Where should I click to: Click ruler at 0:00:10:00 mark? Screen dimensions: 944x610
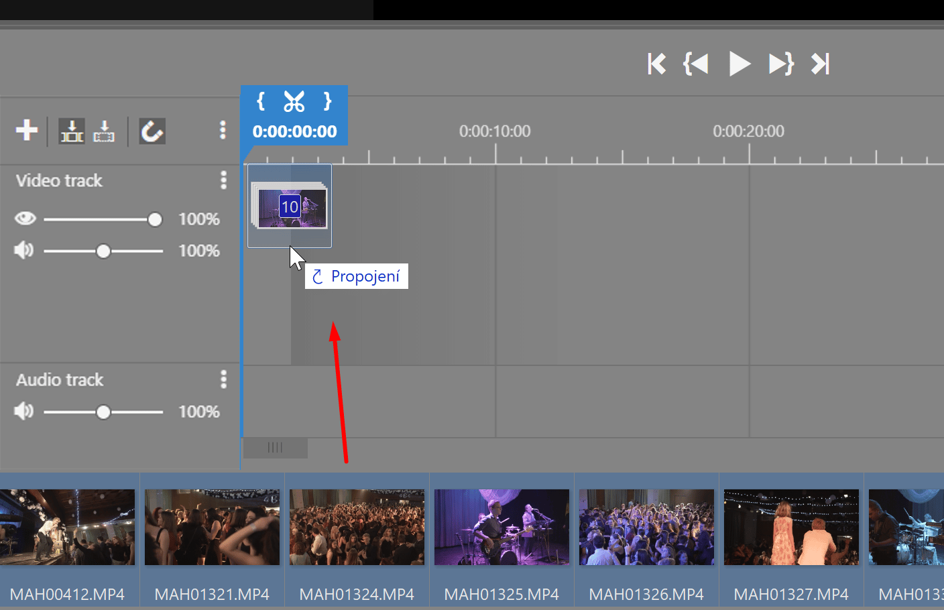(x=495, y=131)
